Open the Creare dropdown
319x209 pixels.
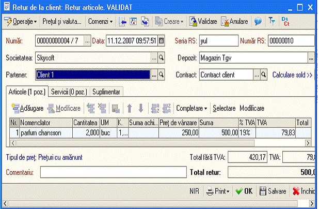click(169, 21)
